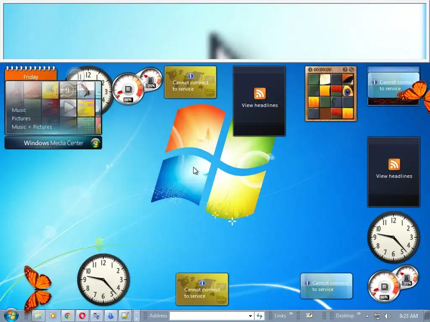Click View headlines in gadget above the right clock
Image resolution: width=430 pixels, height=322 pixels.
click(394, 176)
